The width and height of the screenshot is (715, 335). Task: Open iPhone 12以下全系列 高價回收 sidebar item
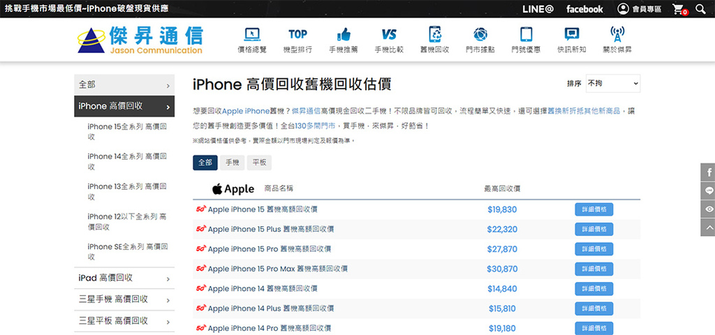[x=127, y=221]
